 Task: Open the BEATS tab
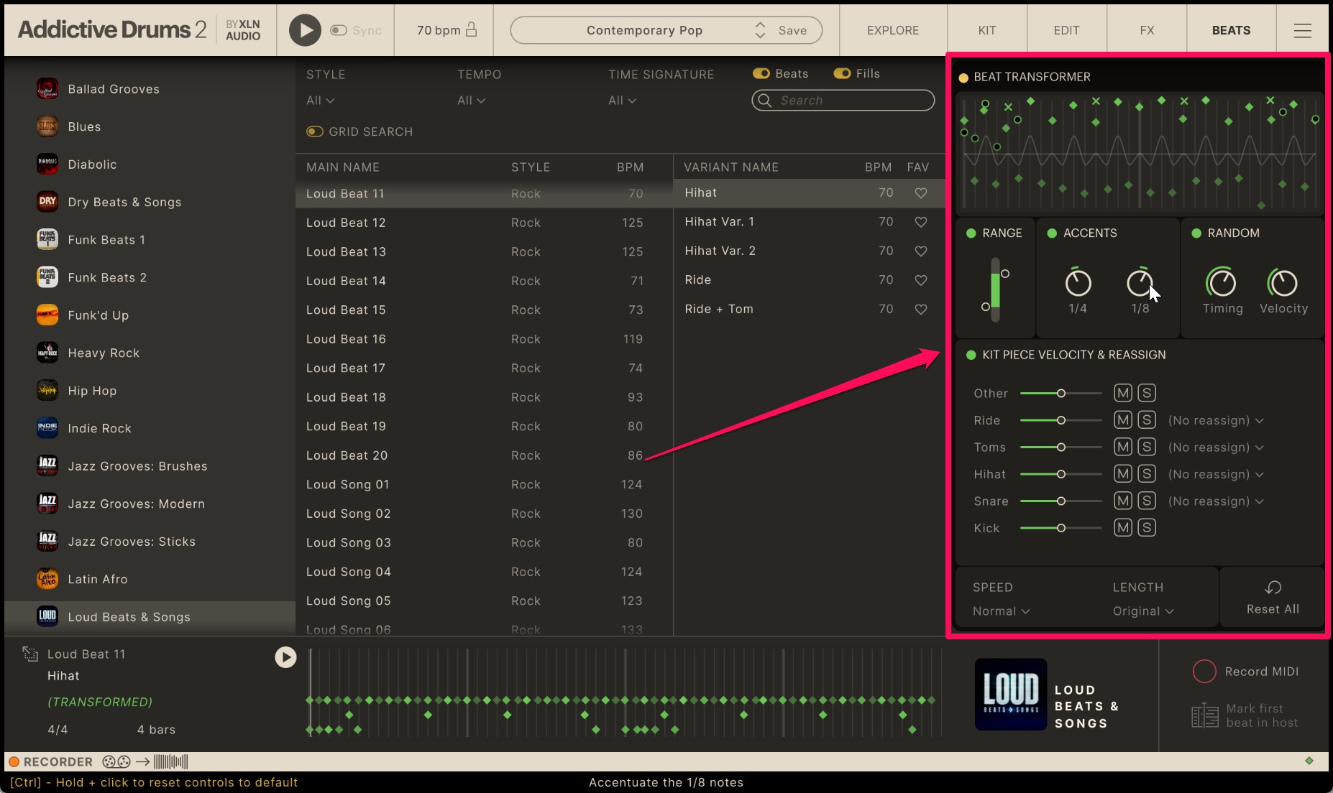[1231, 30]
